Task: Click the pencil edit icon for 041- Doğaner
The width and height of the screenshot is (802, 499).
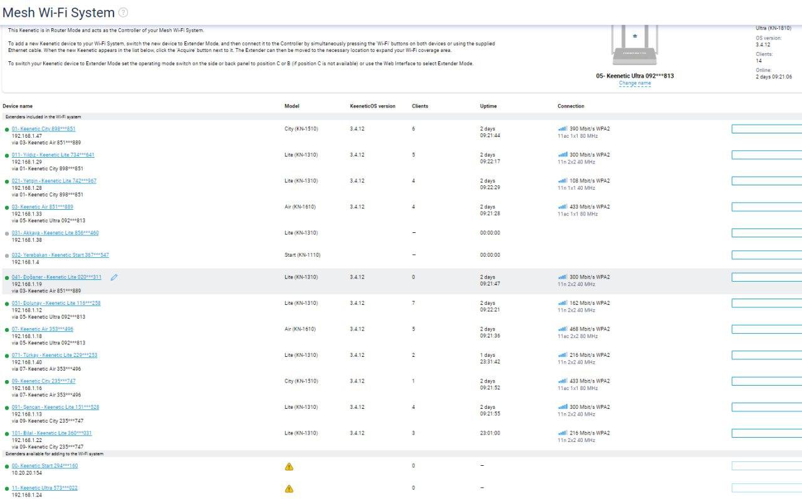Action: click(x=114, y=277)
